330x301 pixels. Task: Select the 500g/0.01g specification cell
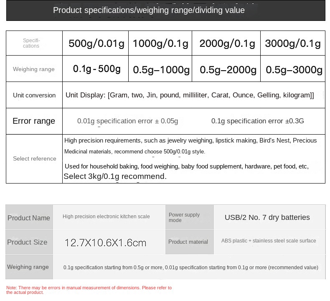(96, 43)
